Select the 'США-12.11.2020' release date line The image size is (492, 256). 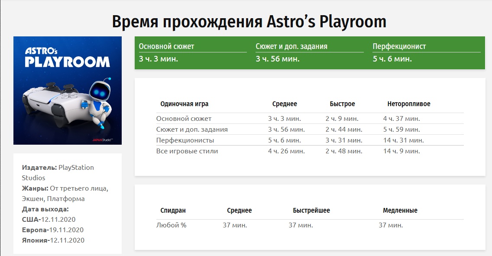(49, 219)
